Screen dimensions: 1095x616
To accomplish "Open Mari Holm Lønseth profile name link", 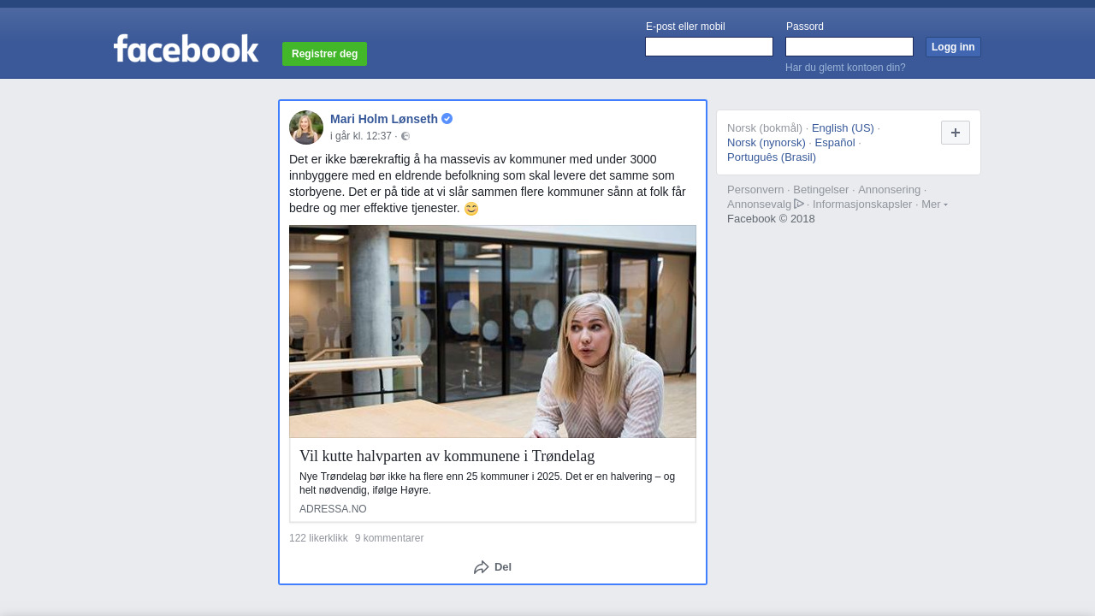I will click(x=384, y=119).
